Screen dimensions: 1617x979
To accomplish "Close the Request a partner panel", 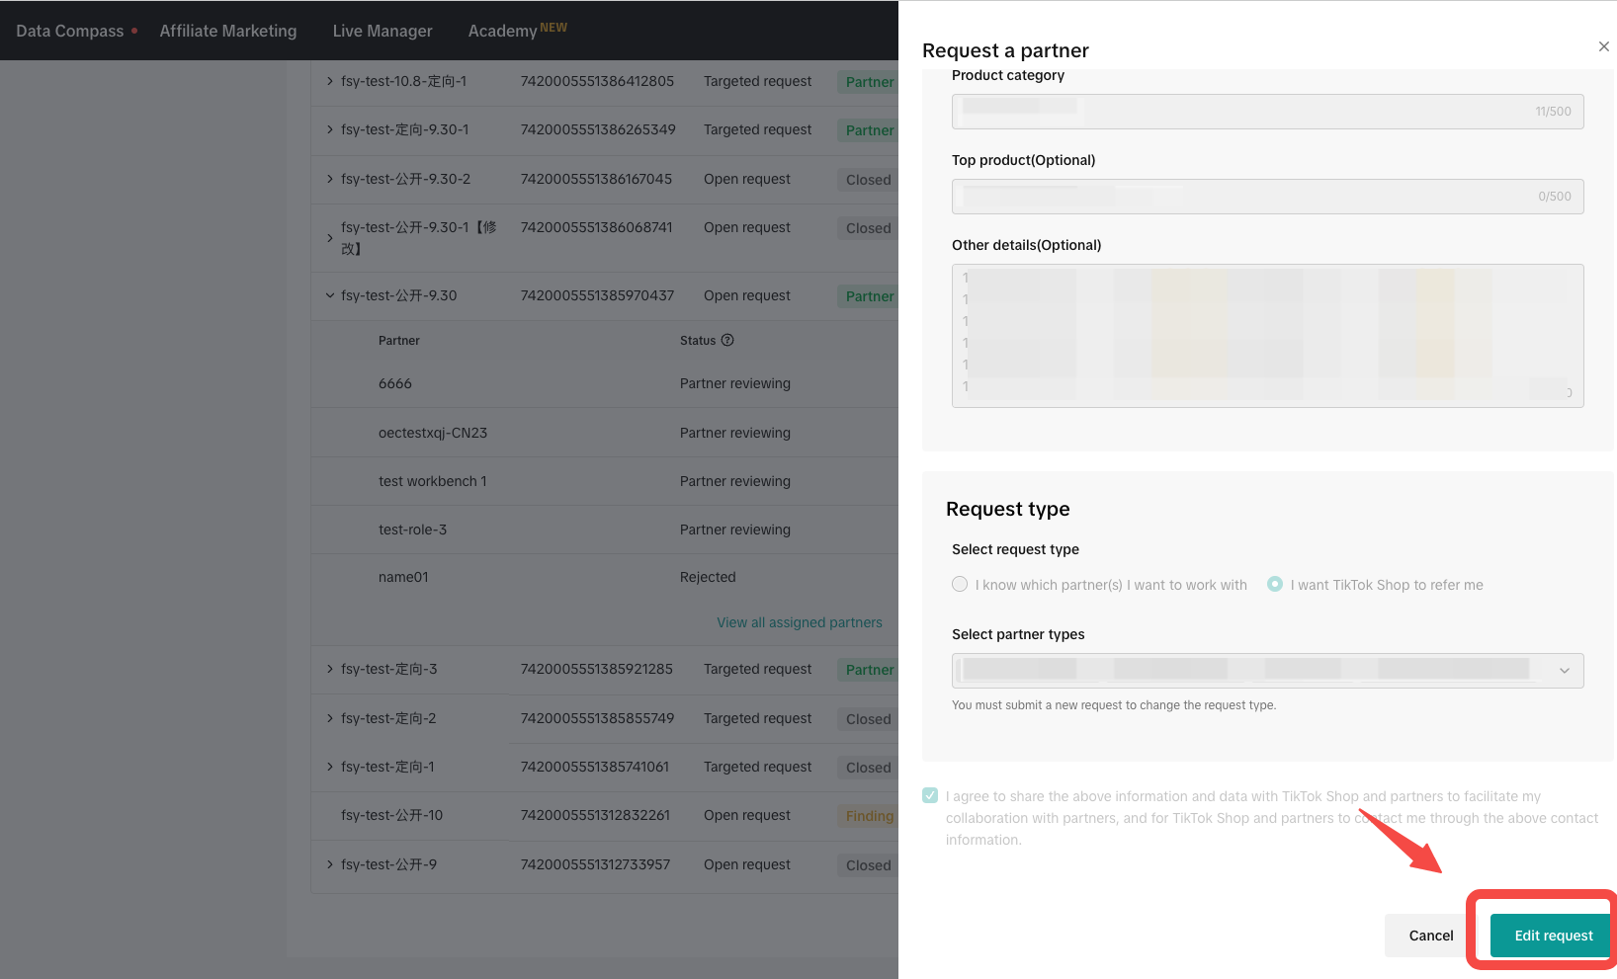I will tap(1603, 46).
